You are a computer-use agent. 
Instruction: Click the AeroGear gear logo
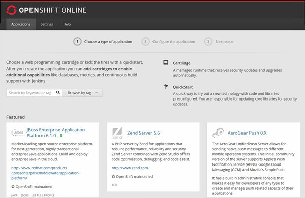(218, 133)
